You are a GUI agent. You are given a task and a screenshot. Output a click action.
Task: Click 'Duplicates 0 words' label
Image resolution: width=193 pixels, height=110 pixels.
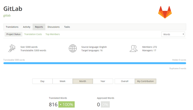click(x=178, y=69)
